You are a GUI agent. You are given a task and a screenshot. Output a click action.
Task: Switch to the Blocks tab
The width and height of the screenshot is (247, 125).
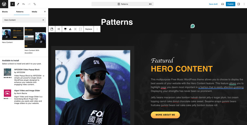tap(5, 12)
